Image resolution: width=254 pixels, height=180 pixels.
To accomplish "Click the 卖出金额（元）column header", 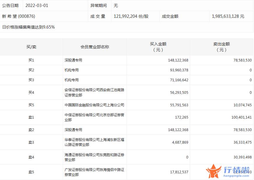I will 221,47.
